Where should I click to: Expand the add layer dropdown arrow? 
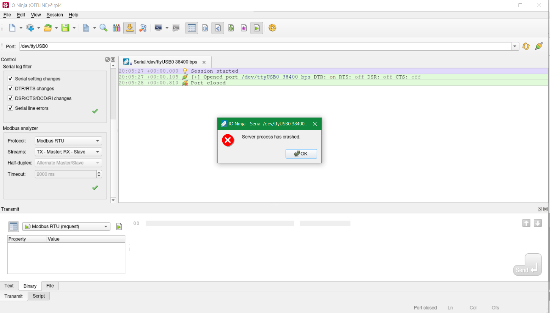[38, 28]
